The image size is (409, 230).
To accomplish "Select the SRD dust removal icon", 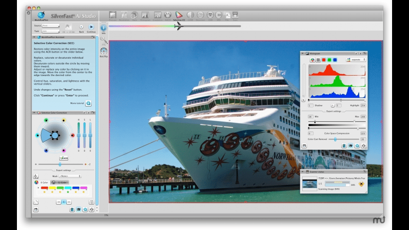I will (x=219, y=15).
